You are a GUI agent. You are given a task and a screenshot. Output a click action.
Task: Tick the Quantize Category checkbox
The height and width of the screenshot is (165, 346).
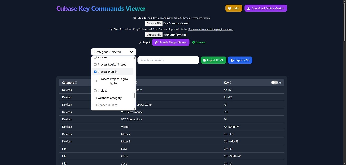95,98
